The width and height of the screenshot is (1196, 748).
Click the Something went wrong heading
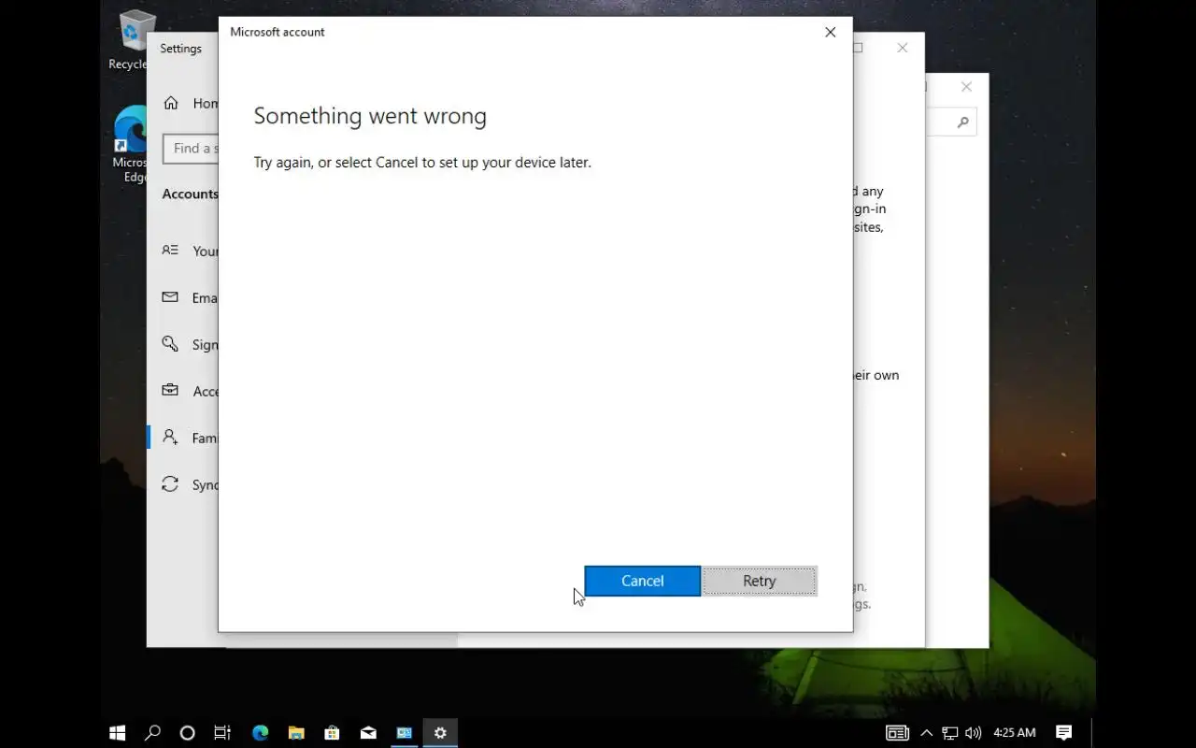coord(370,116)
